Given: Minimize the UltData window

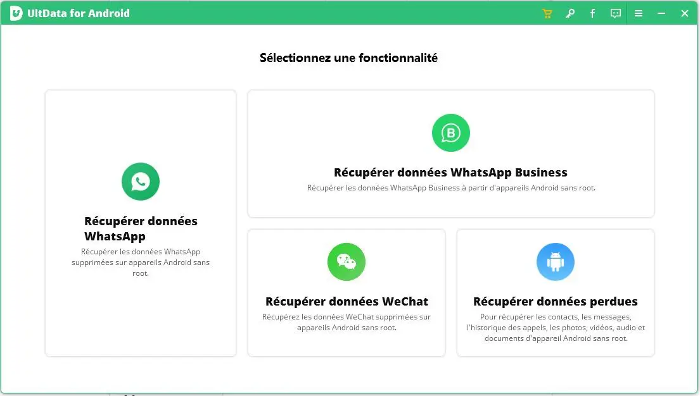Looking at the screenshot, I should click(x=661, y=13).
